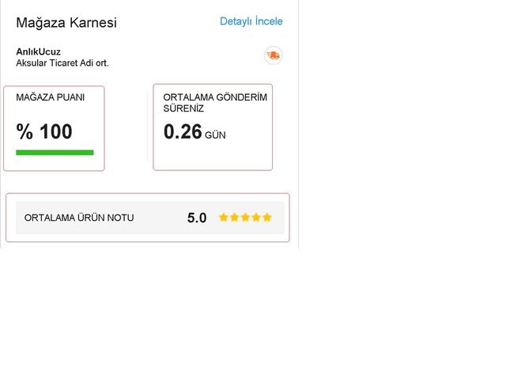The image size is (506, 380).
Task: Click the GÜN unit text
Action: [x=215, y=135]
